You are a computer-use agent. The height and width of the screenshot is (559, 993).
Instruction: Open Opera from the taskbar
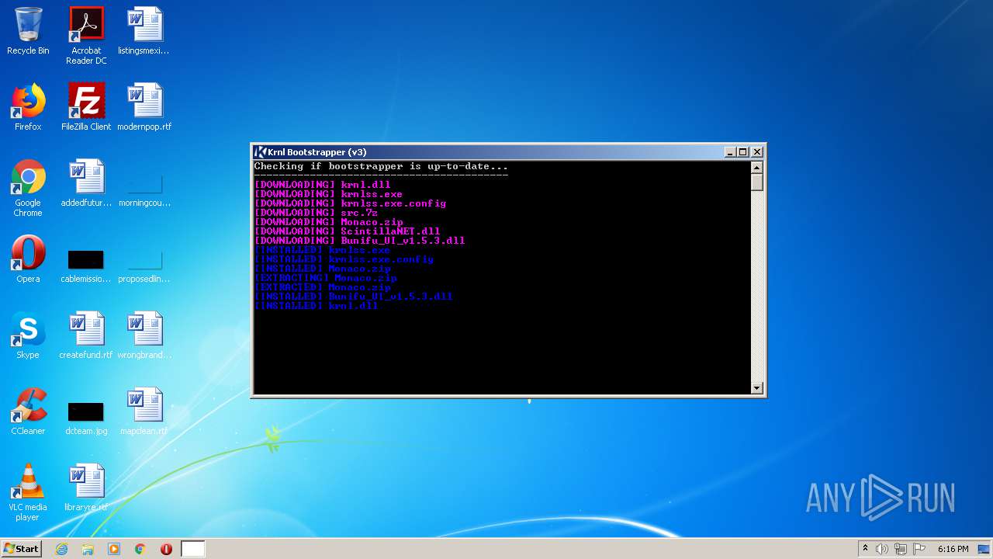click(x=166, y=549)
